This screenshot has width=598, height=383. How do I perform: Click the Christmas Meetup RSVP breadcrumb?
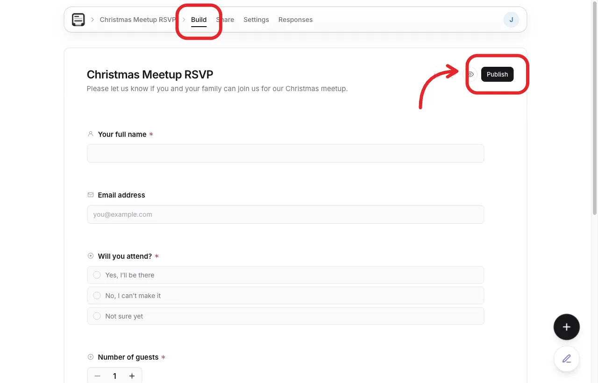pyautogui.click(x=138, y=20)
